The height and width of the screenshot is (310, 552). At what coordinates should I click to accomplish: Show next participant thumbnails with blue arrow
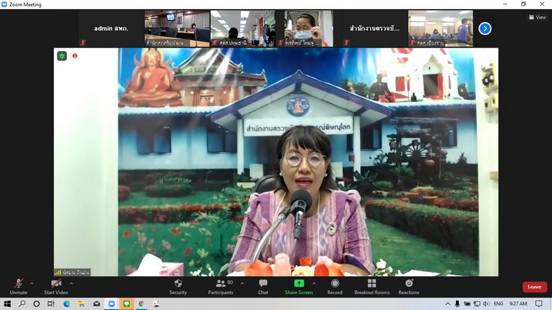tap(485, 28)
